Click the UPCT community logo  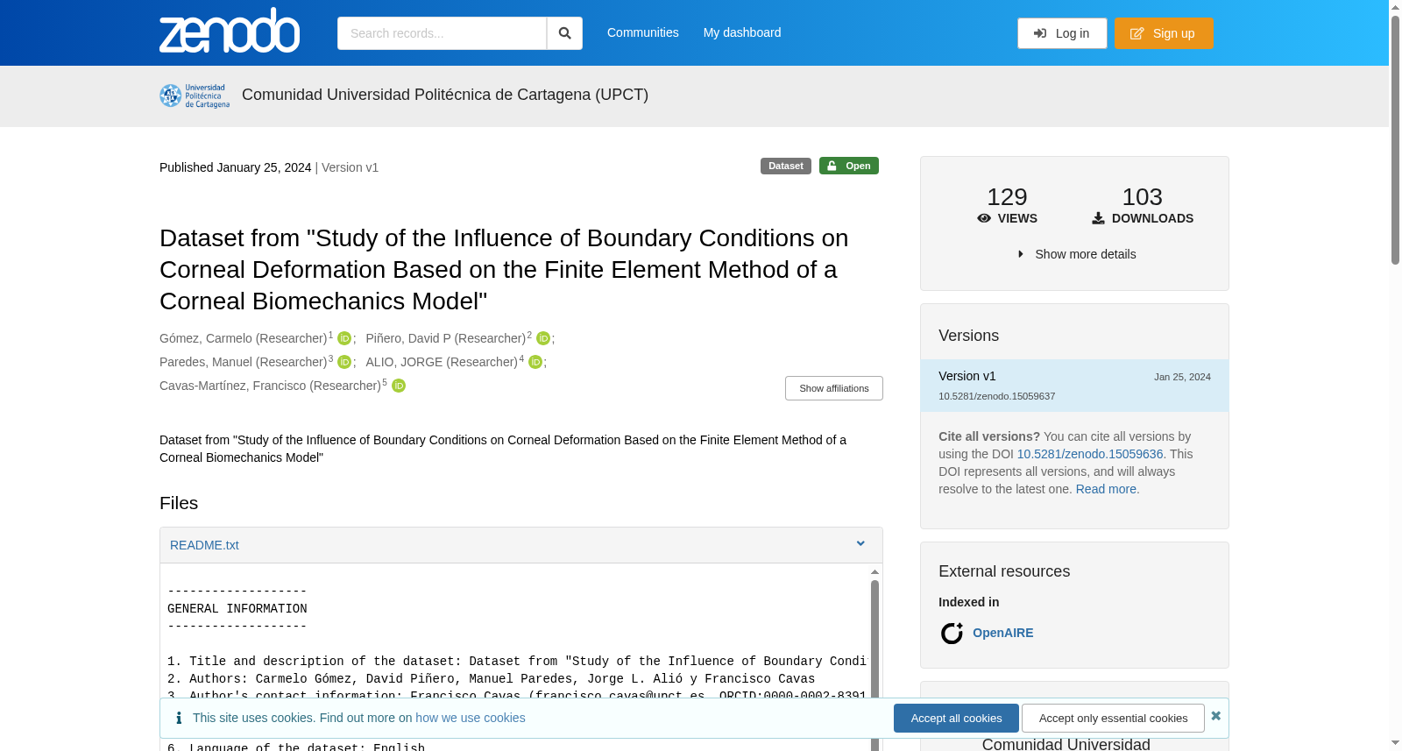pos(195,96)
